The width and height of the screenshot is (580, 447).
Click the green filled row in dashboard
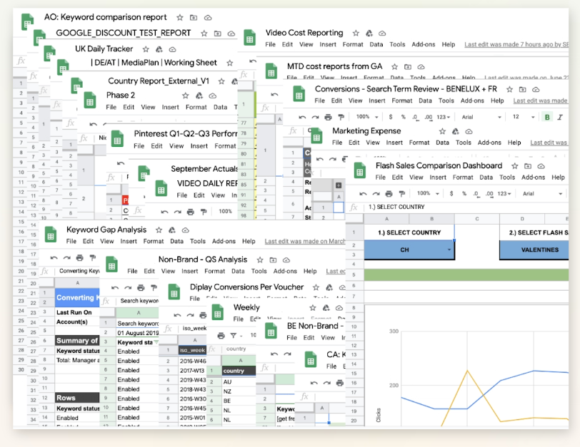466,274
